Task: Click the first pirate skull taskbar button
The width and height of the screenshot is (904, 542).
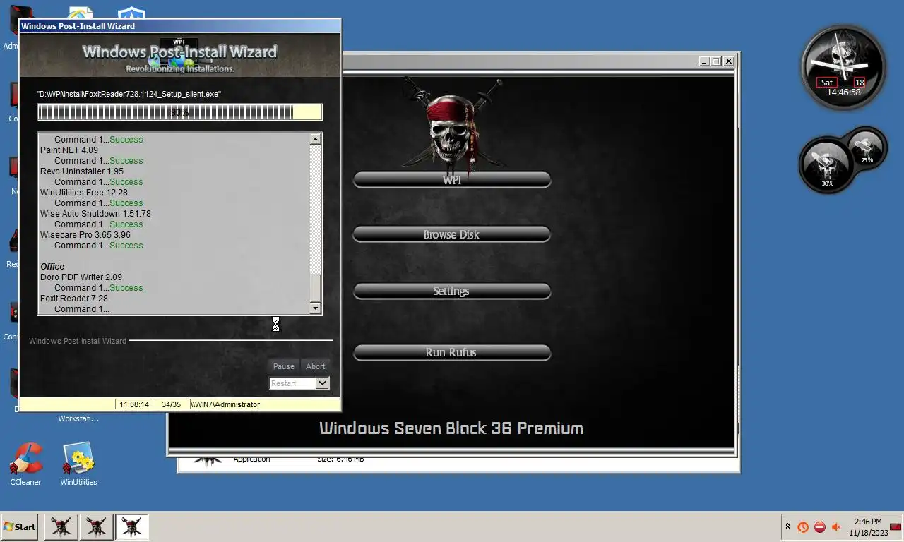Action: click(61, 526)
